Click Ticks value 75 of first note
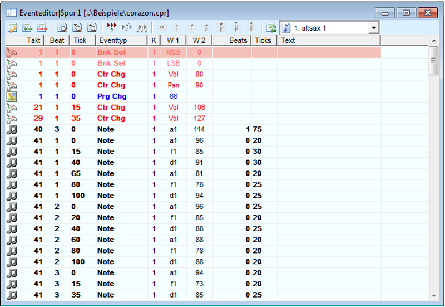This screenshot has height=307, width=445. coord(258,130)
